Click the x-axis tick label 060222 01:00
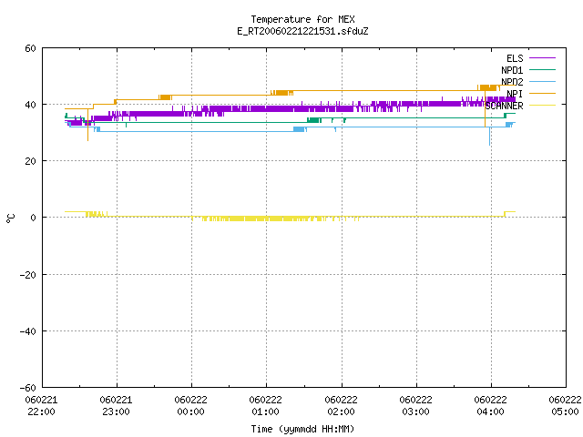The height and width of the screenshot is (437, 583). 265,406
